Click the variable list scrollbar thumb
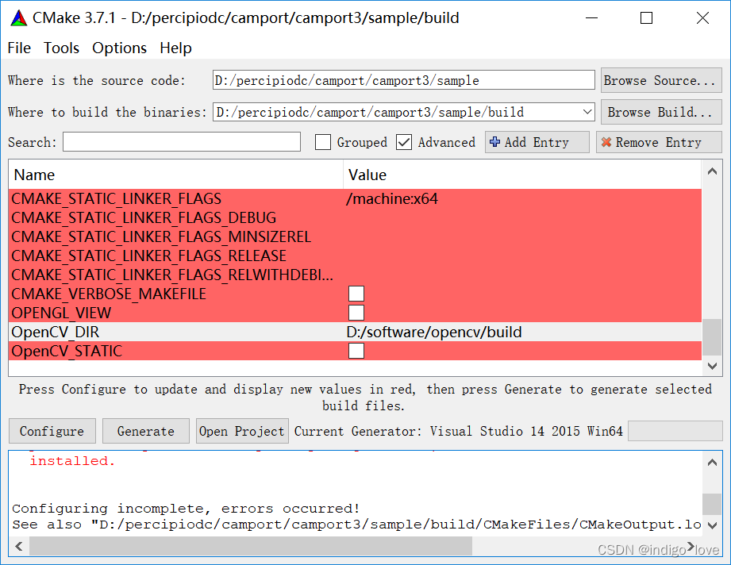The height and width of the screenshot is (565, 731). click(712, 337)
